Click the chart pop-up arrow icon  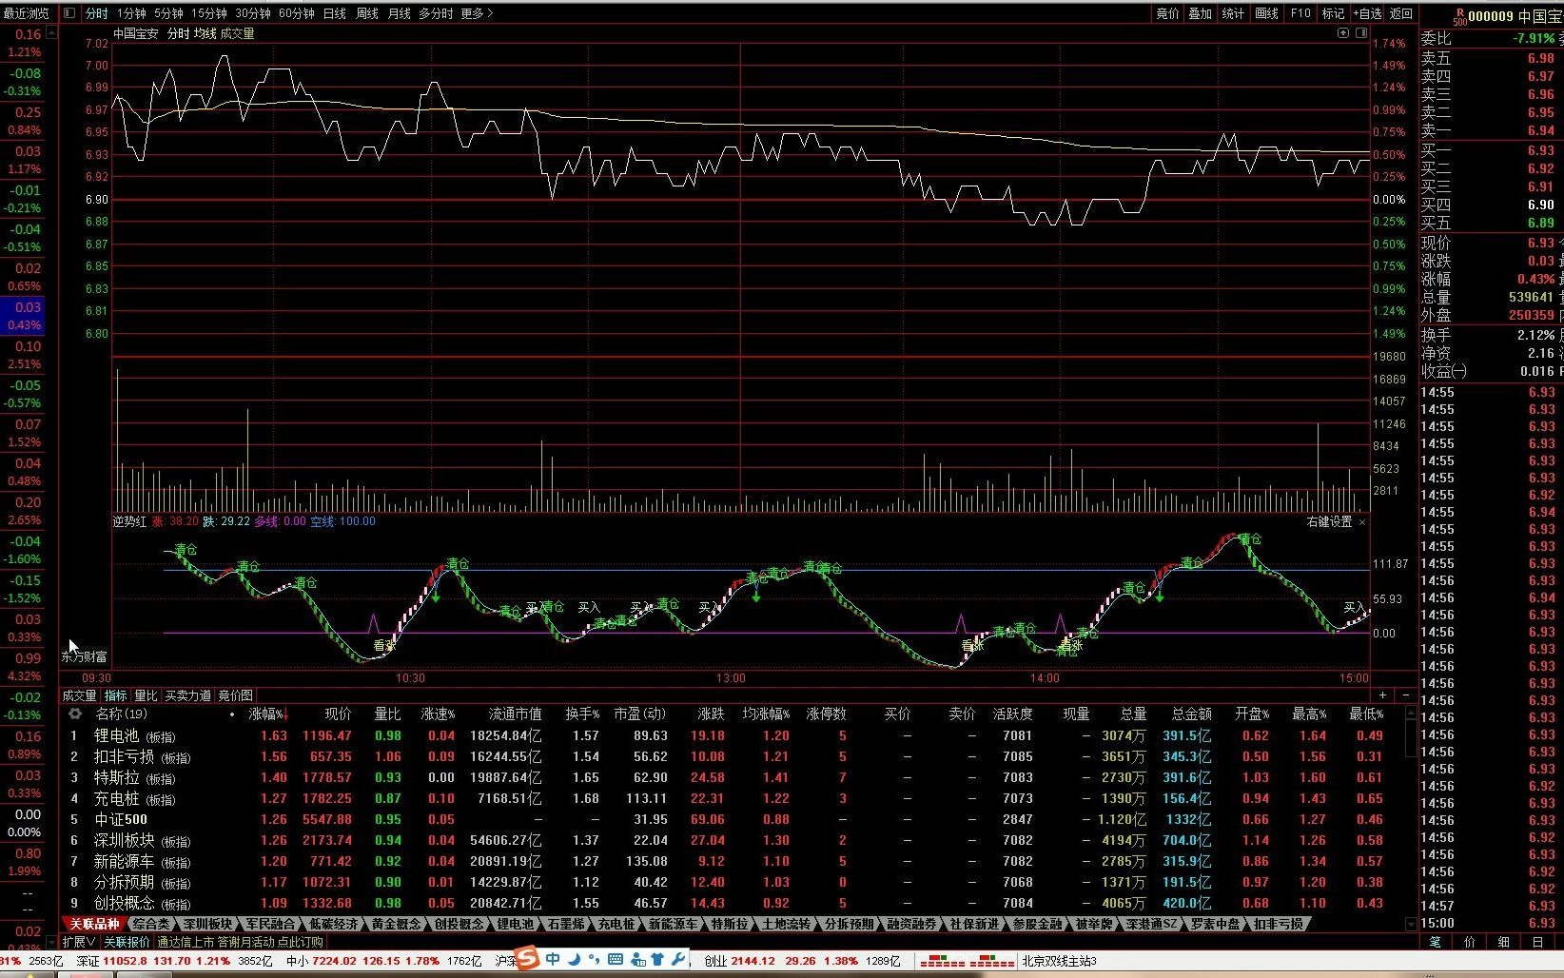[1343, 32]
